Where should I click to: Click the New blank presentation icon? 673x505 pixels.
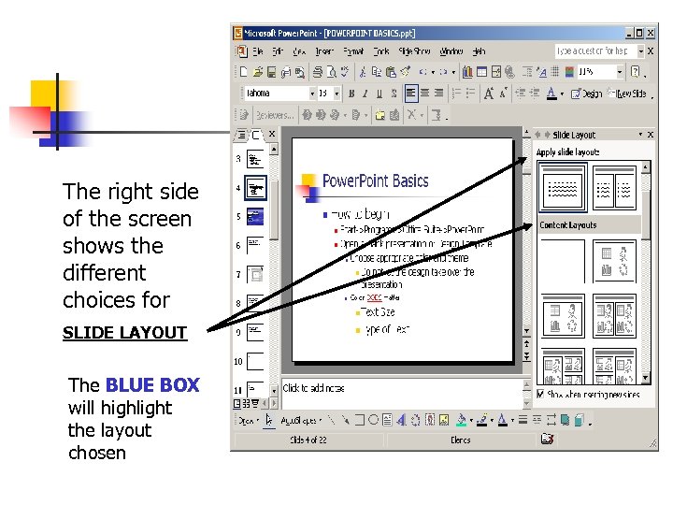point(243,72)
